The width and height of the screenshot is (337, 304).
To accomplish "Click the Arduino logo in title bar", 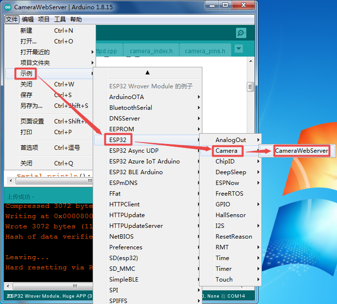I will 8,7.
